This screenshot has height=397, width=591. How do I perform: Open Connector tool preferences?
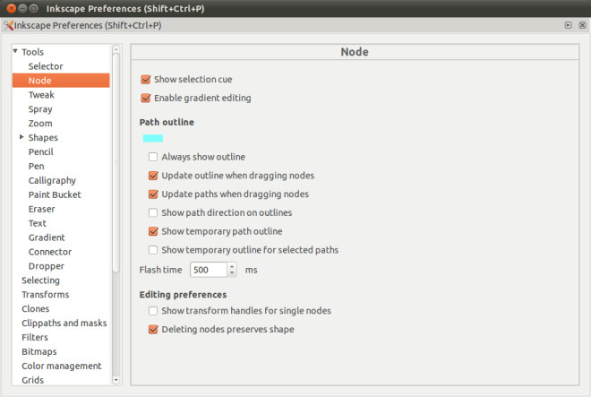(50, 252)
